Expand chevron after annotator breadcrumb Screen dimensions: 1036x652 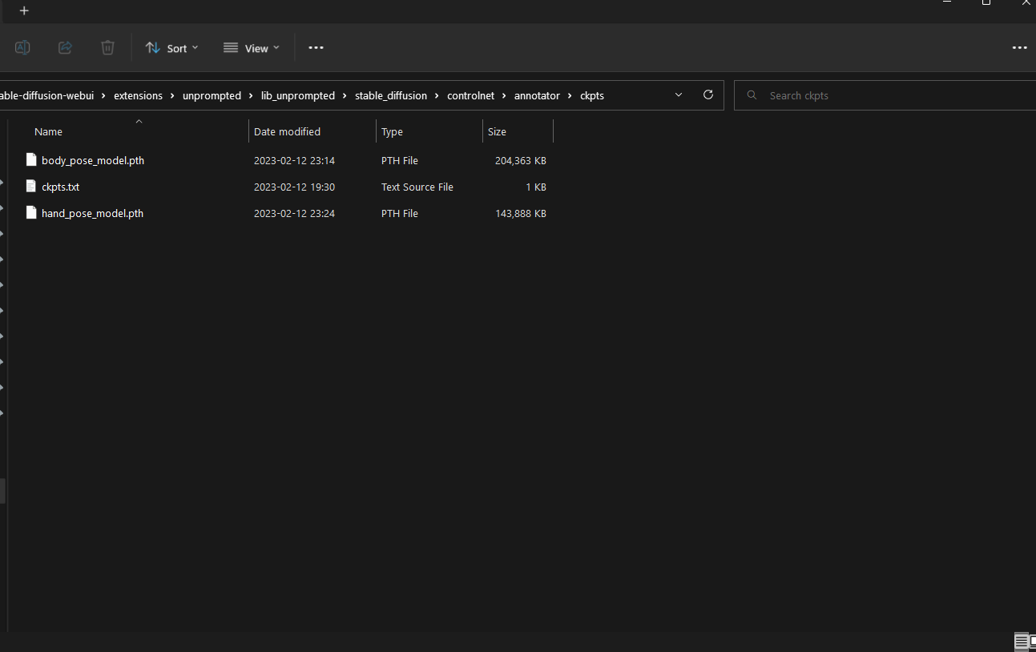[x=570, y=95]
